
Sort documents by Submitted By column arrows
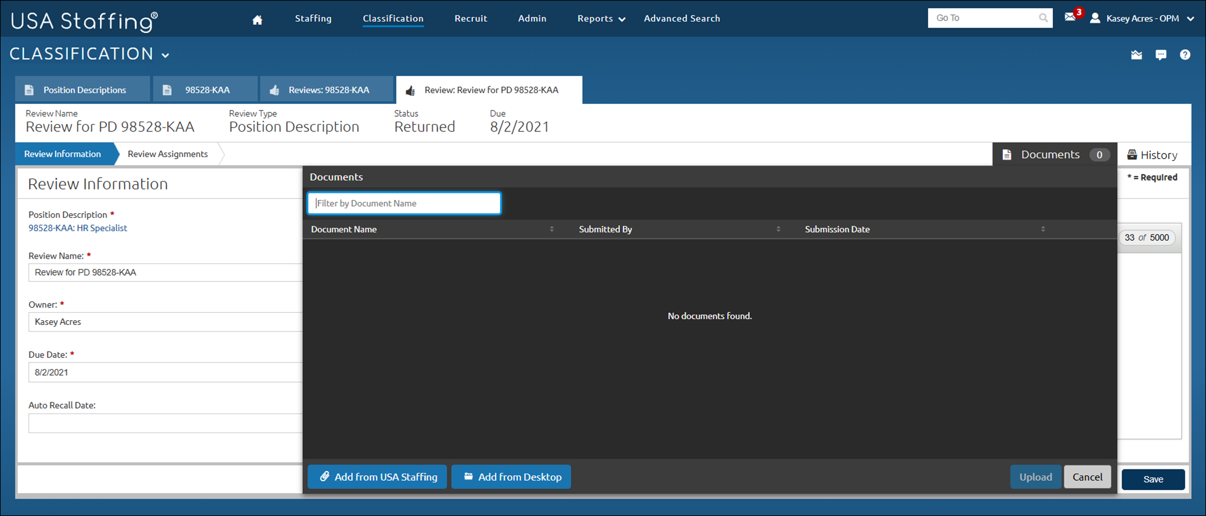778,229
